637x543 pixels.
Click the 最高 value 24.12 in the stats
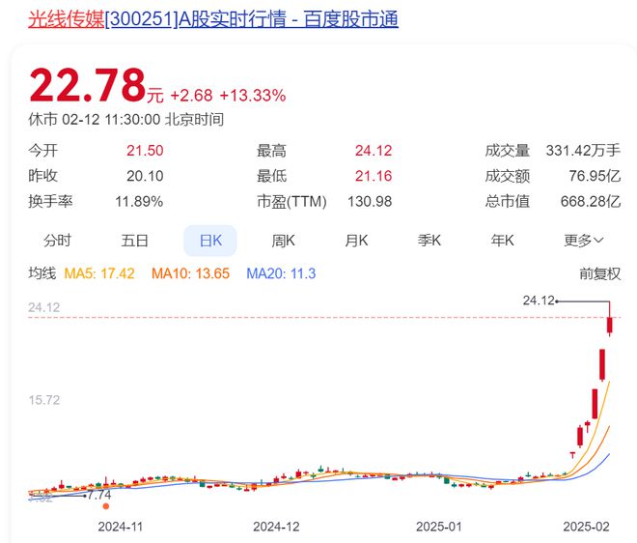[x=374, y=151]
